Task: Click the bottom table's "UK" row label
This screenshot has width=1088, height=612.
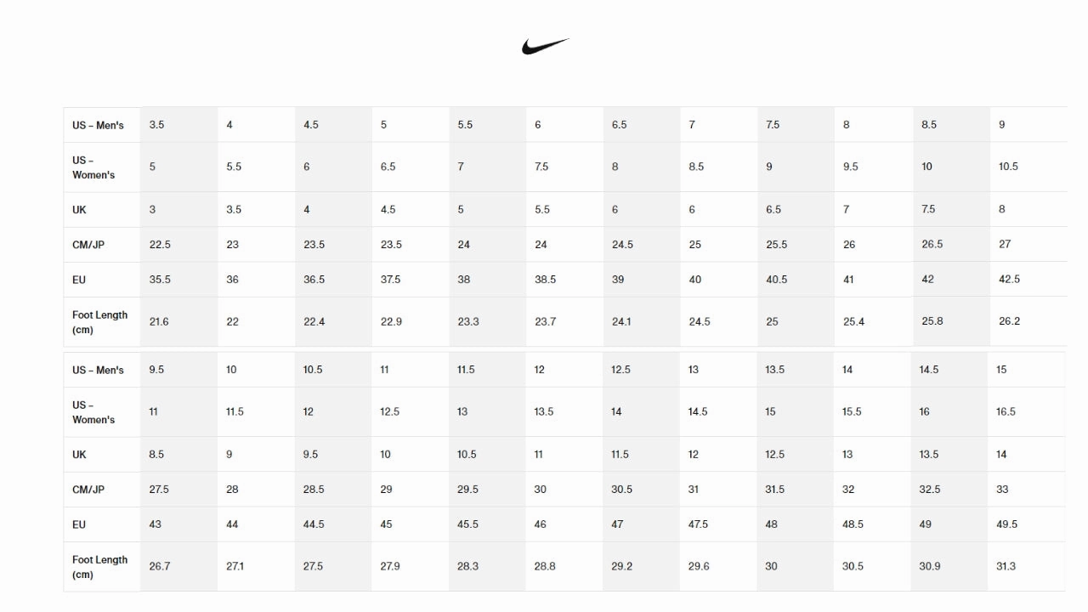Action: click(x=79, y=455)
